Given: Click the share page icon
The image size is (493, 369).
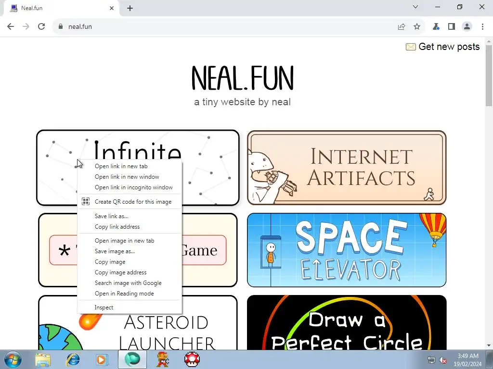Looking at the screenshot, I should point(401,27).
